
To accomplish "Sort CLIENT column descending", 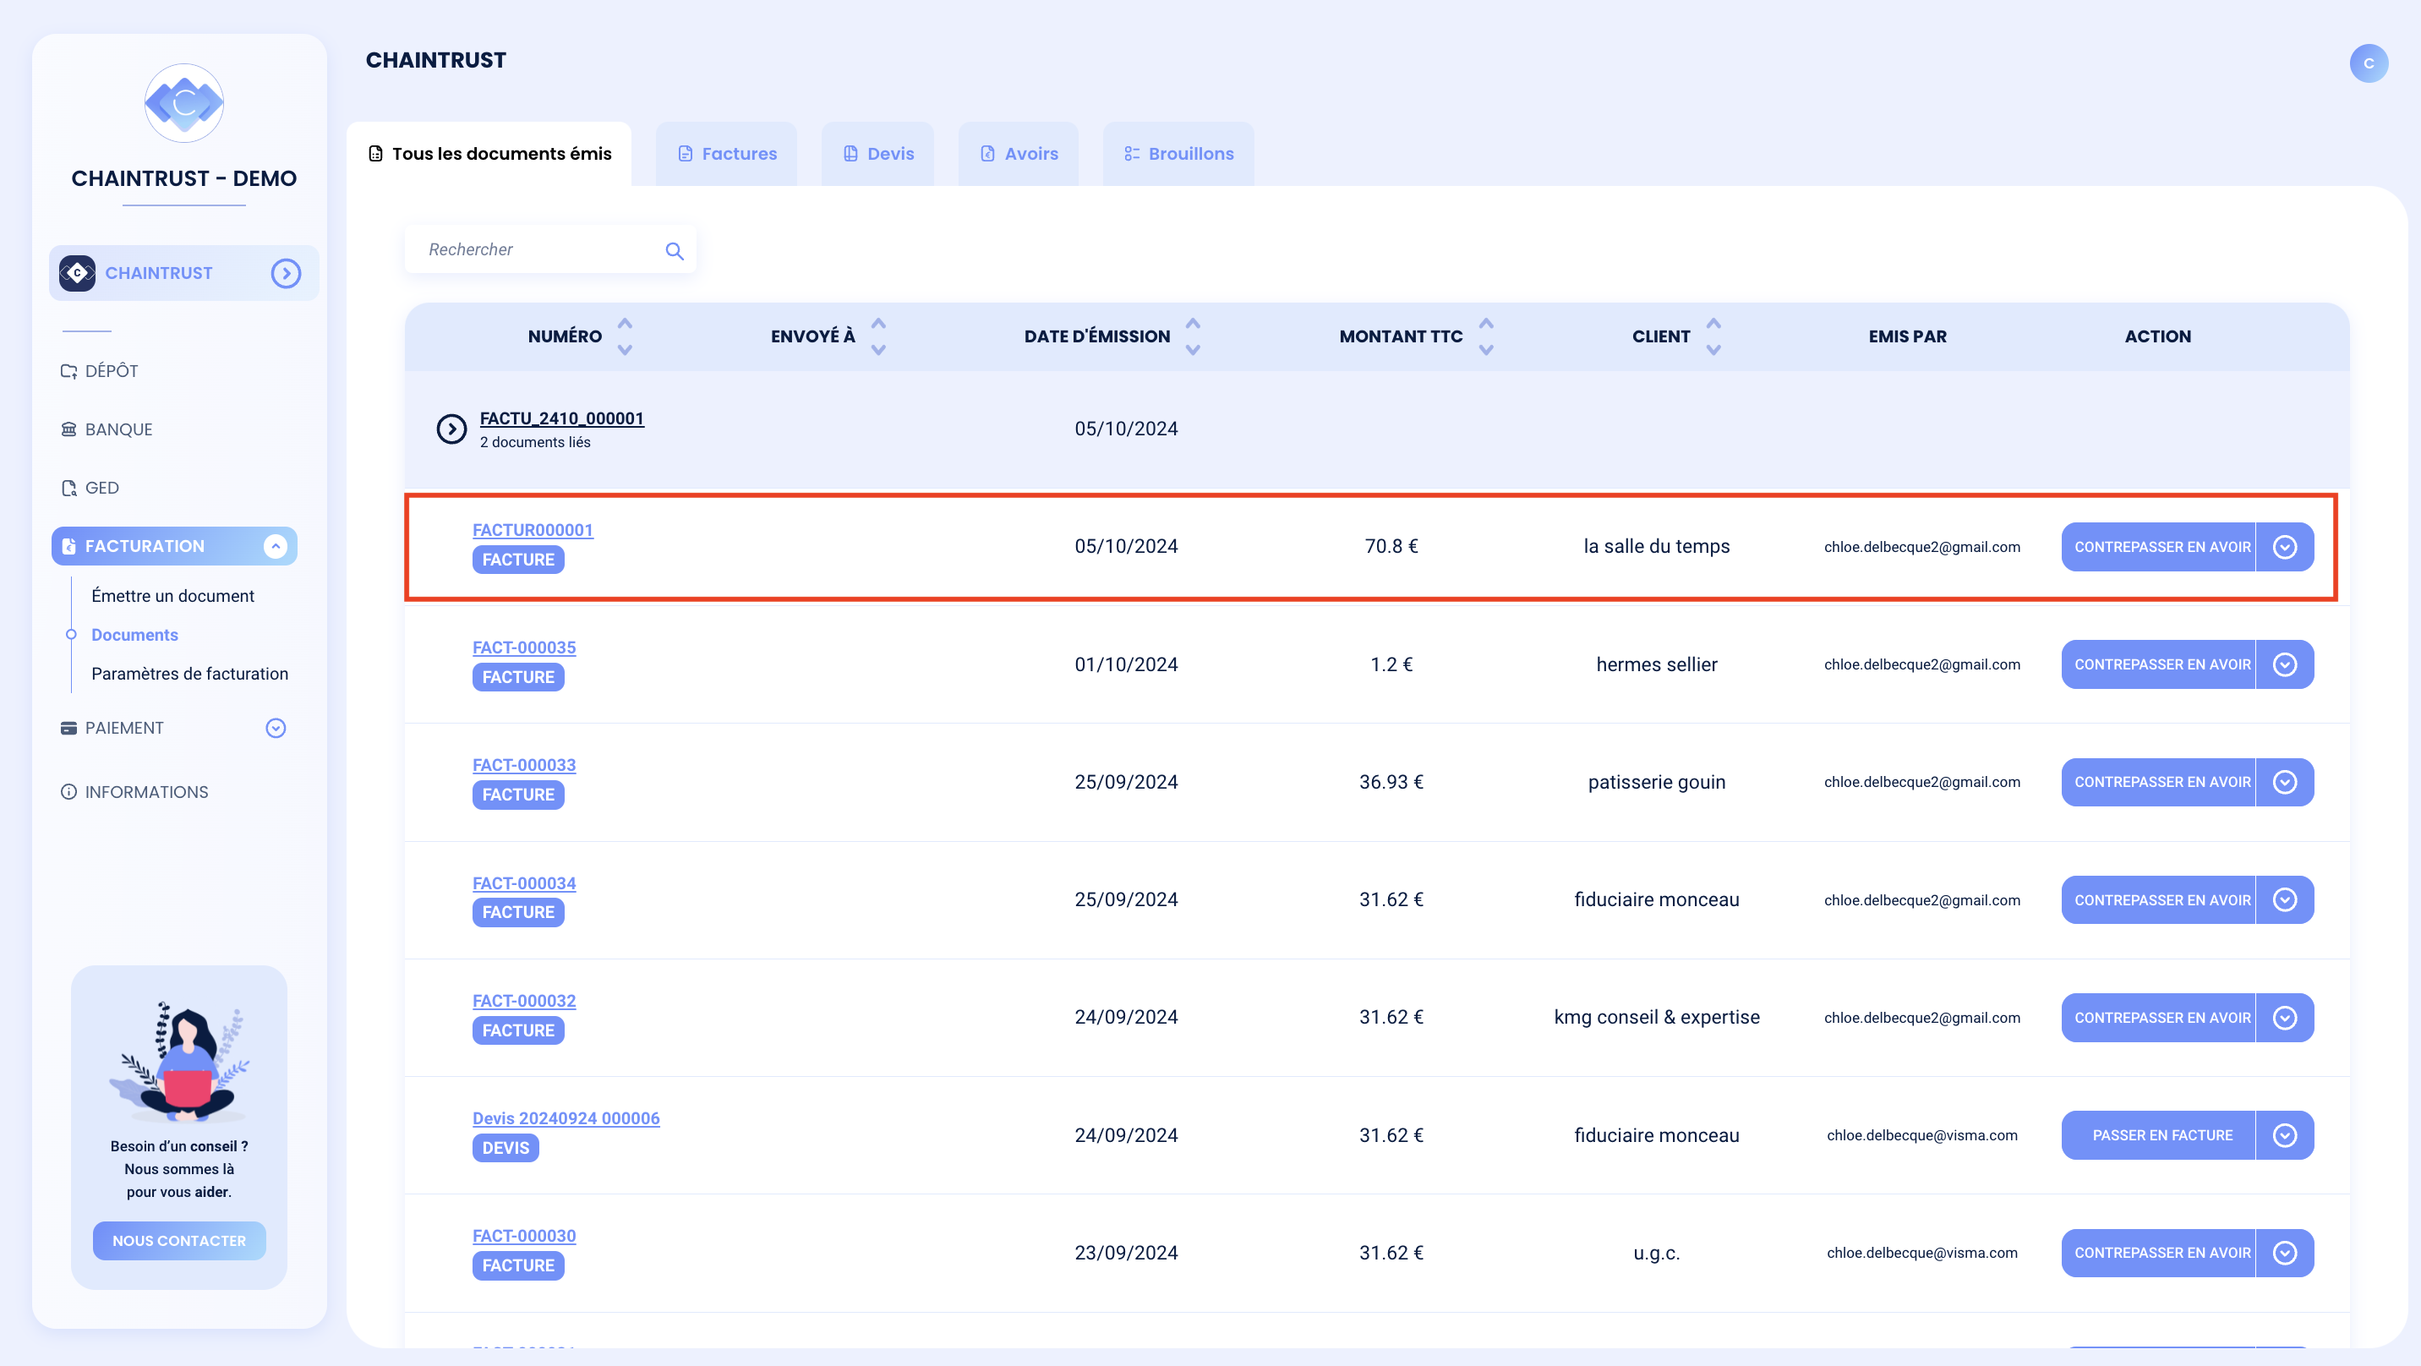I will (1714, 350).
